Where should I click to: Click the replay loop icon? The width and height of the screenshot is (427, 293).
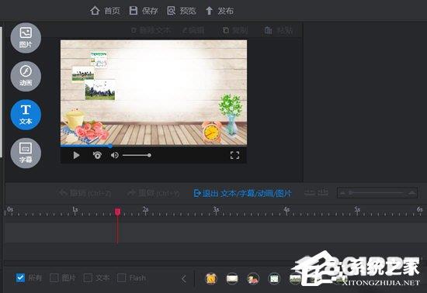click(97, 155)
